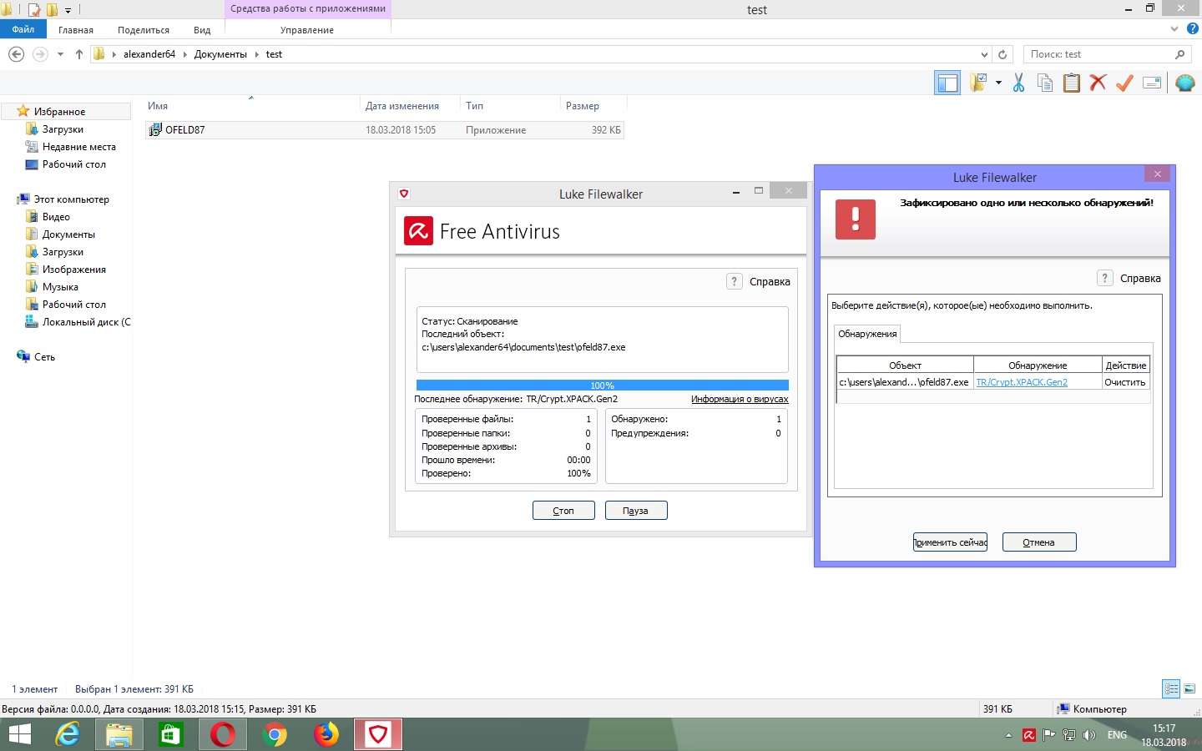The height and width of the screenshot is (751, 1202).
Task: Open Explorer help via the blue question icon
Action: point(1193,28)
